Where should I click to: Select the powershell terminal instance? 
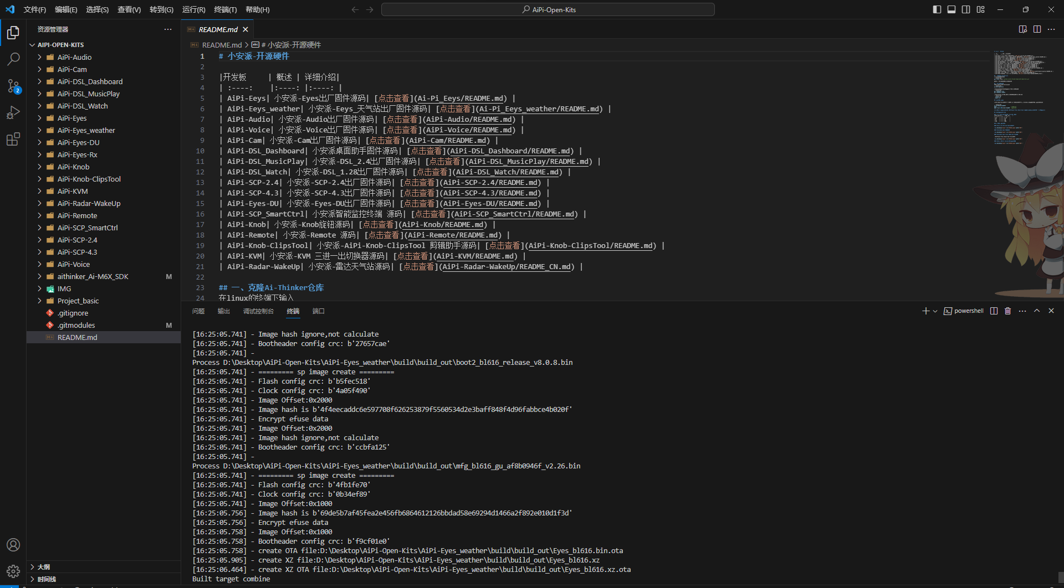pos(964,311)
